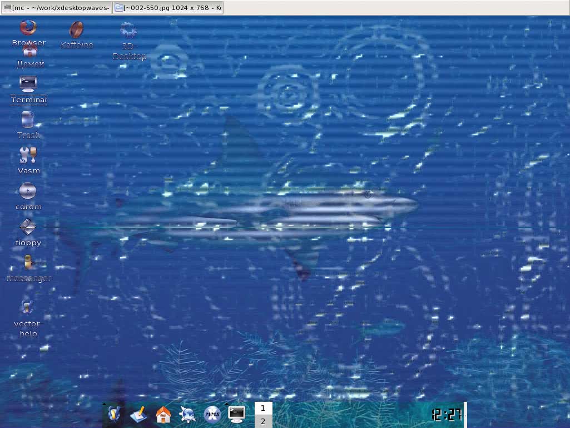Launch messenger from the desktop
This screenshot has height=428, width=570.
click(28, 263)
